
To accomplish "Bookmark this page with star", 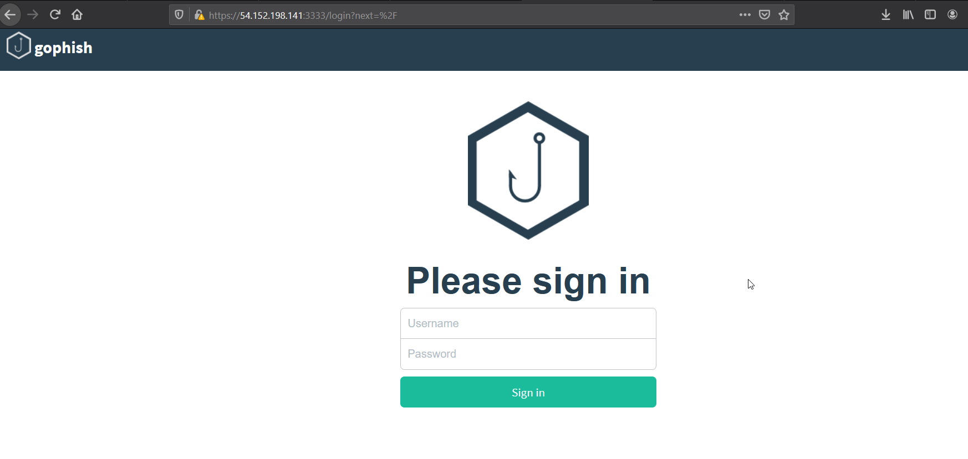I will tap(784, 15).
